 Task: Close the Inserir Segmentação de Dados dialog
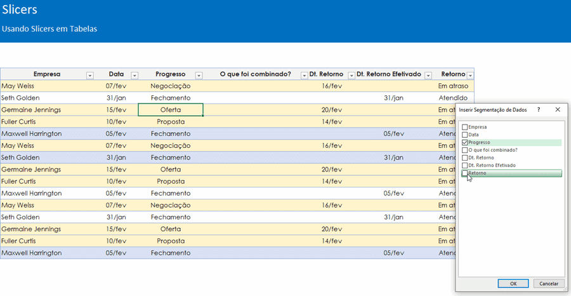tap(558, 110)
